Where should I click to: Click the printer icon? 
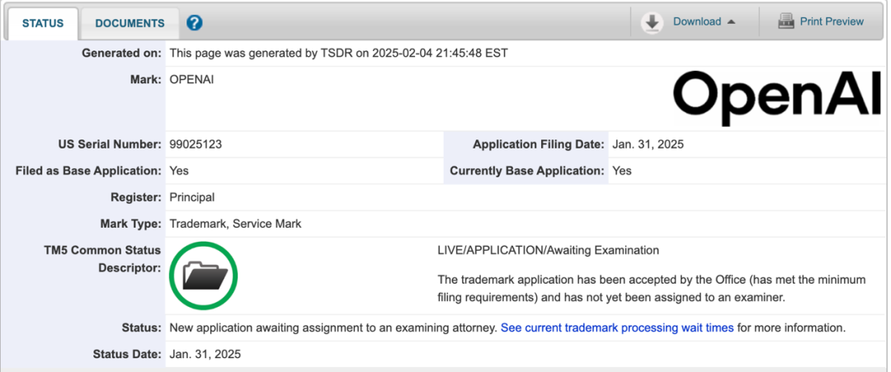pos(786,22)
